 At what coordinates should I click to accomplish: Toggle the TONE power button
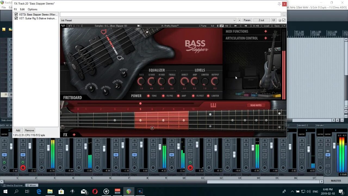(x=148, y=96)
